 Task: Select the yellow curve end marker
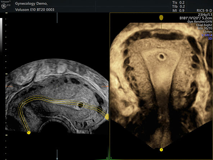point(107,117)
